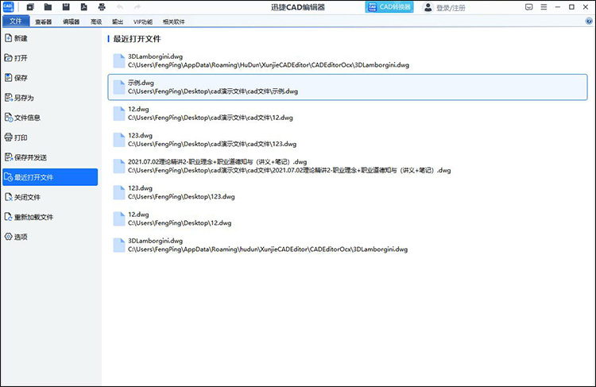This screenshot has height=387, width=596.
Task: Switch to the 相关软件 tab
Action: (174, 21)
